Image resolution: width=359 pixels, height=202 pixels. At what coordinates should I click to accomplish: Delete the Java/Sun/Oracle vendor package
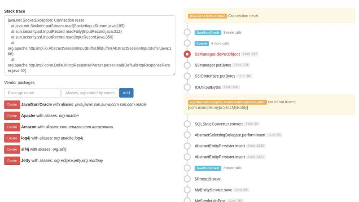point(12,104)
